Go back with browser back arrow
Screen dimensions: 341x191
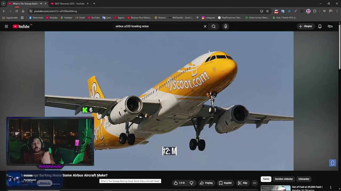(x=4, y=11)
